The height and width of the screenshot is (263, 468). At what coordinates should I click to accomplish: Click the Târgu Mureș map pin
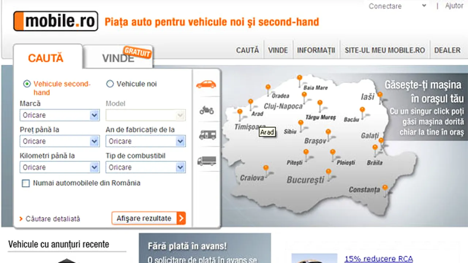coord(320,103)
